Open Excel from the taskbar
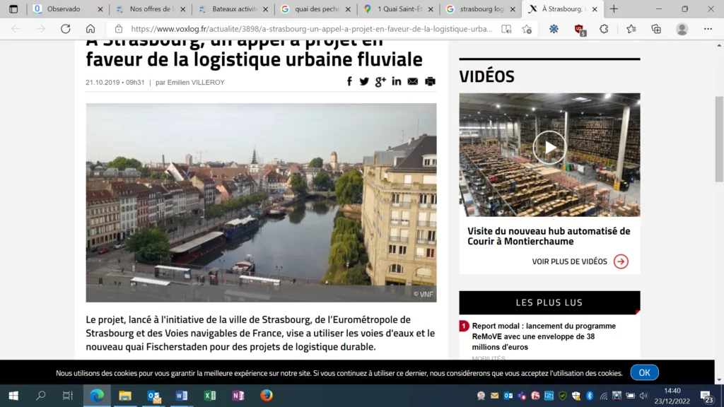The width and height of the screenshot is (724, 407). (210, 396)
